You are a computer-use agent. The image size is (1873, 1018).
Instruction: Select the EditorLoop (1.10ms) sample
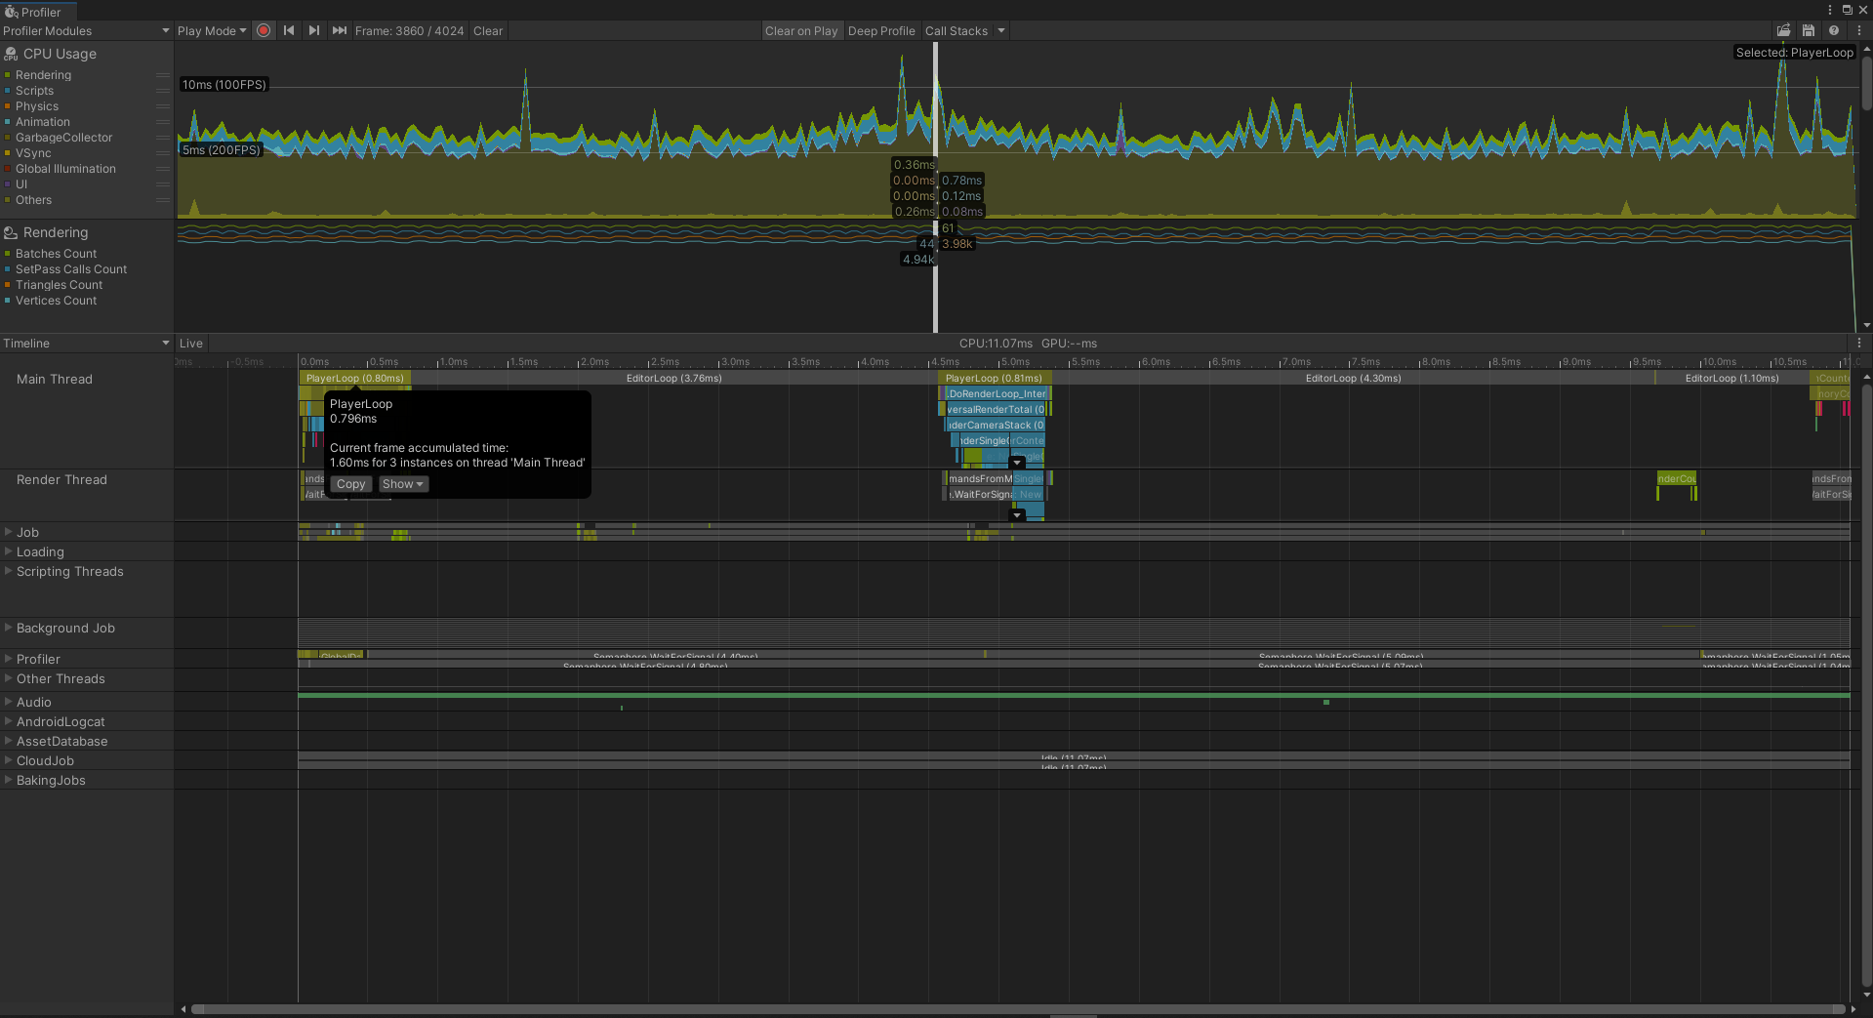[1732, 378]
